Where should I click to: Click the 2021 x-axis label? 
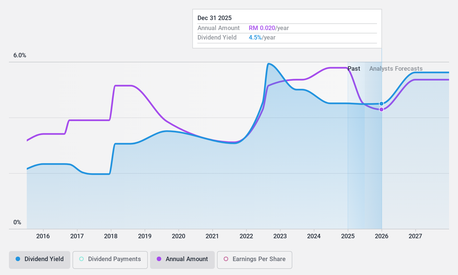tap(212, 236)
